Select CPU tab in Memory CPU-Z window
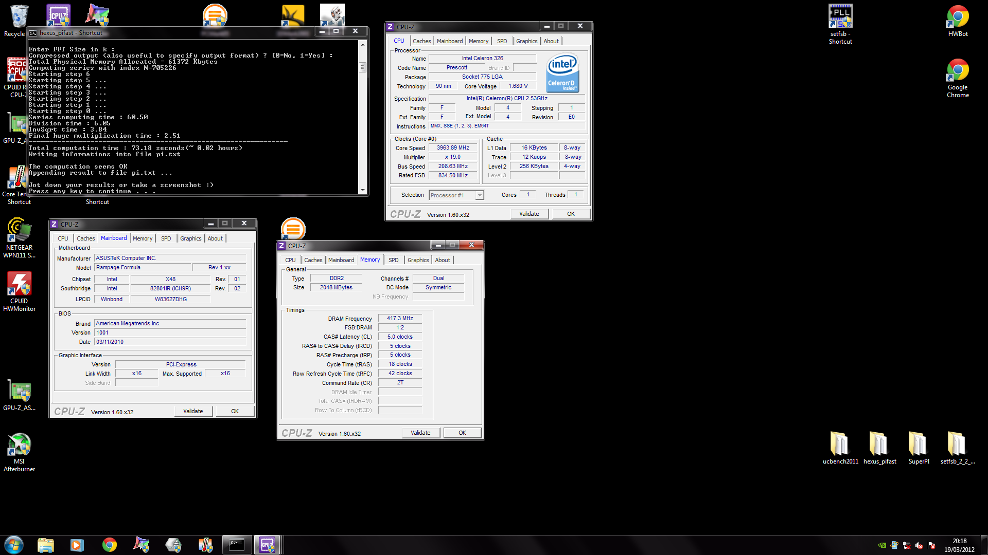Viewport: 988px width, 555px height. click(x=290, y=260)
